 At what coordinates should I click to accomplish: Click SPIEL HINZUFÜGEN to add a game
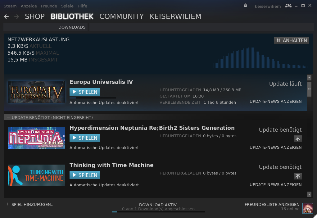click(x=33, y=204)
